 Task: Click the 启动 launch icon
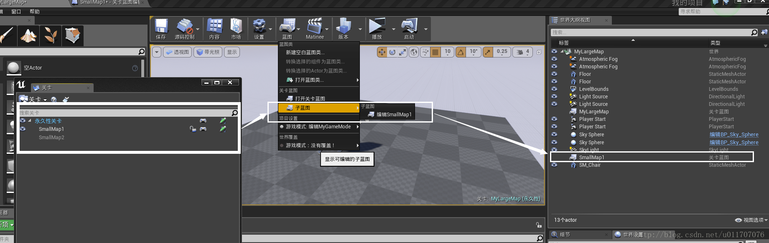pos(409,26)
